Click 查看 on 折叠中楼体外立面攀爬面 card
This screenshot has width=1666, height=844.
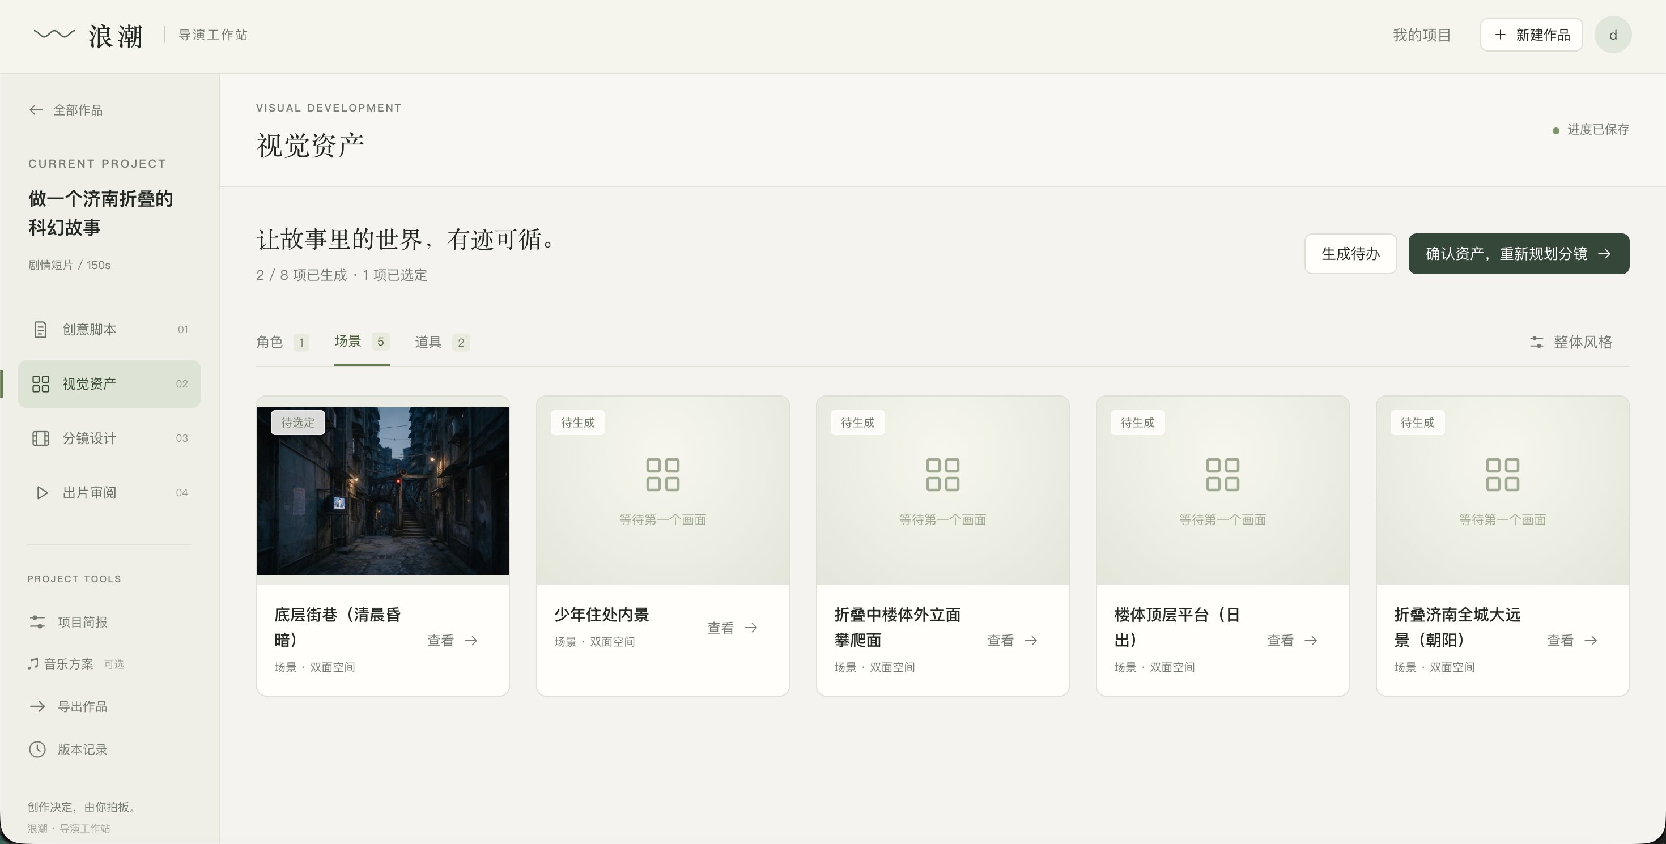1013,641
